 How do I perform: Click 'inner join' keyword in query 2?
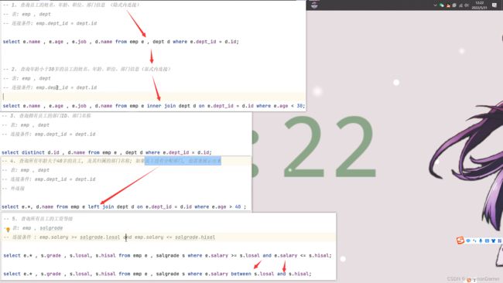tap(162, 106)
